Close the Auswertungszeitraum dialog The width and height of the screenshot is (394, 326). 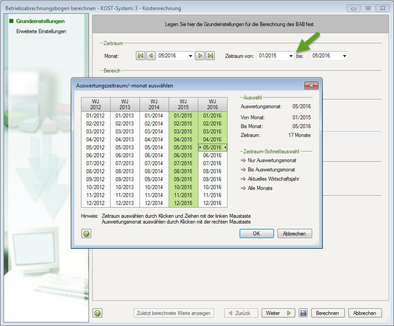(x=311, y=85)
